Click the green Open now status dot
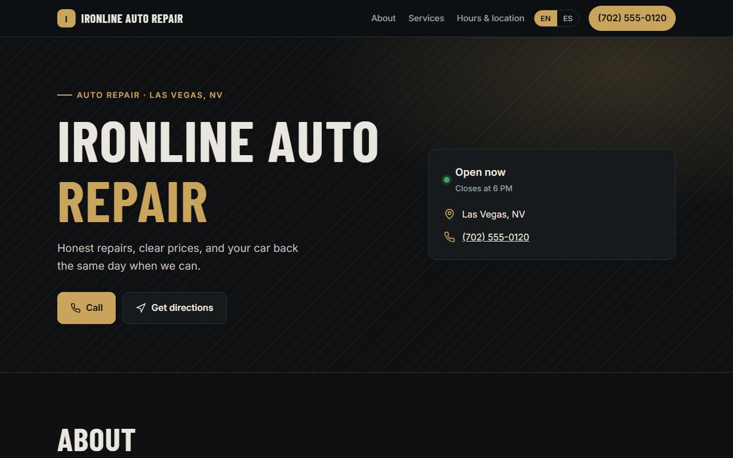The width and height of the screenshot is (733, 458). 447,180
